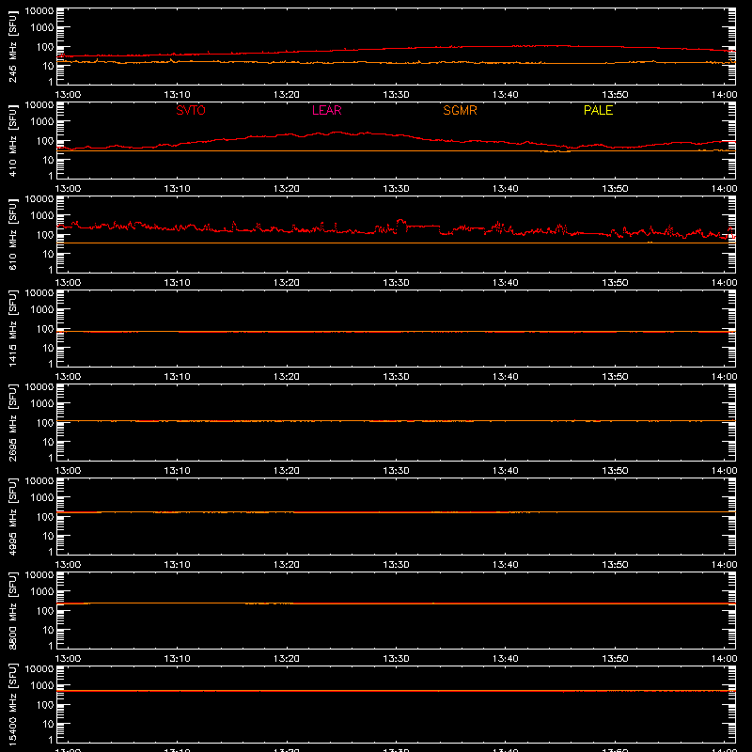Click 14:00 time label under 4995 MHz plot
The height and width of the screenshot is (752, 752).
(x=724, y=565)
